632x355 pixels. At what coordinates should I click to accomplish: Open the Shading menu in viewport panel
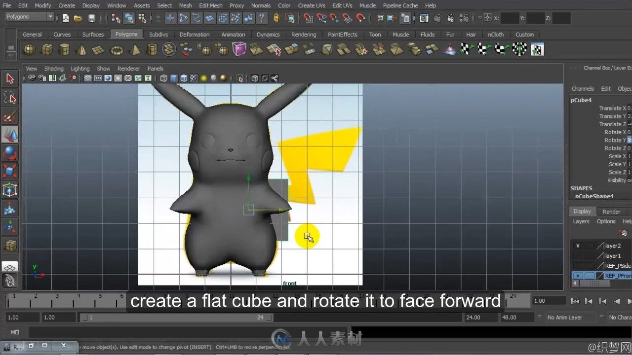coord(54,69)
